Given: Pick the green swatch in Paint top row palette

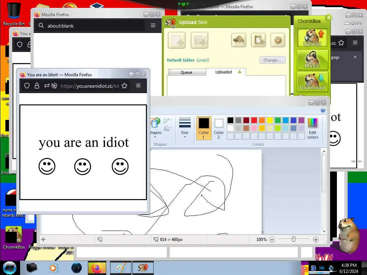Looking at the screenshot, I should 278,120.
